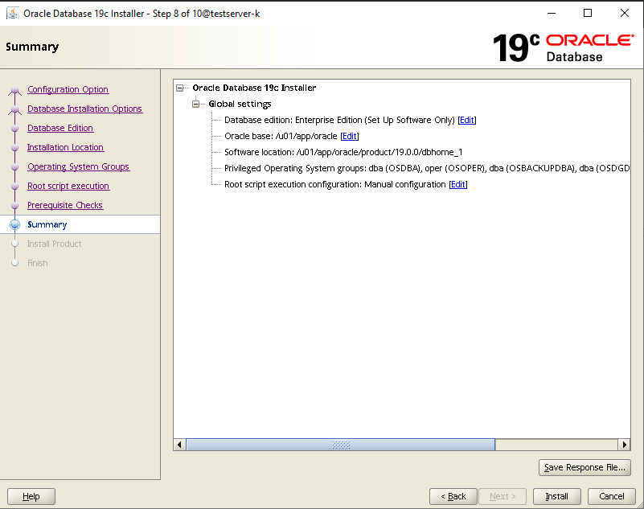Click the scrollbar left arrow
This screenshot has width=644, height=509.
pyautogui.click(x=179, y=445)
